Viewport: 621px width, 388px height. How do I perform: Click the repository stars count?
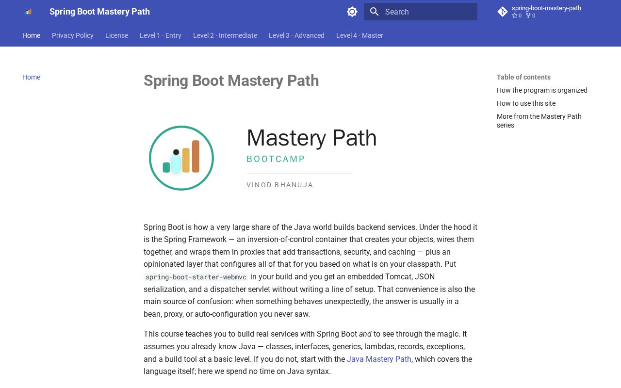(517, 16)
